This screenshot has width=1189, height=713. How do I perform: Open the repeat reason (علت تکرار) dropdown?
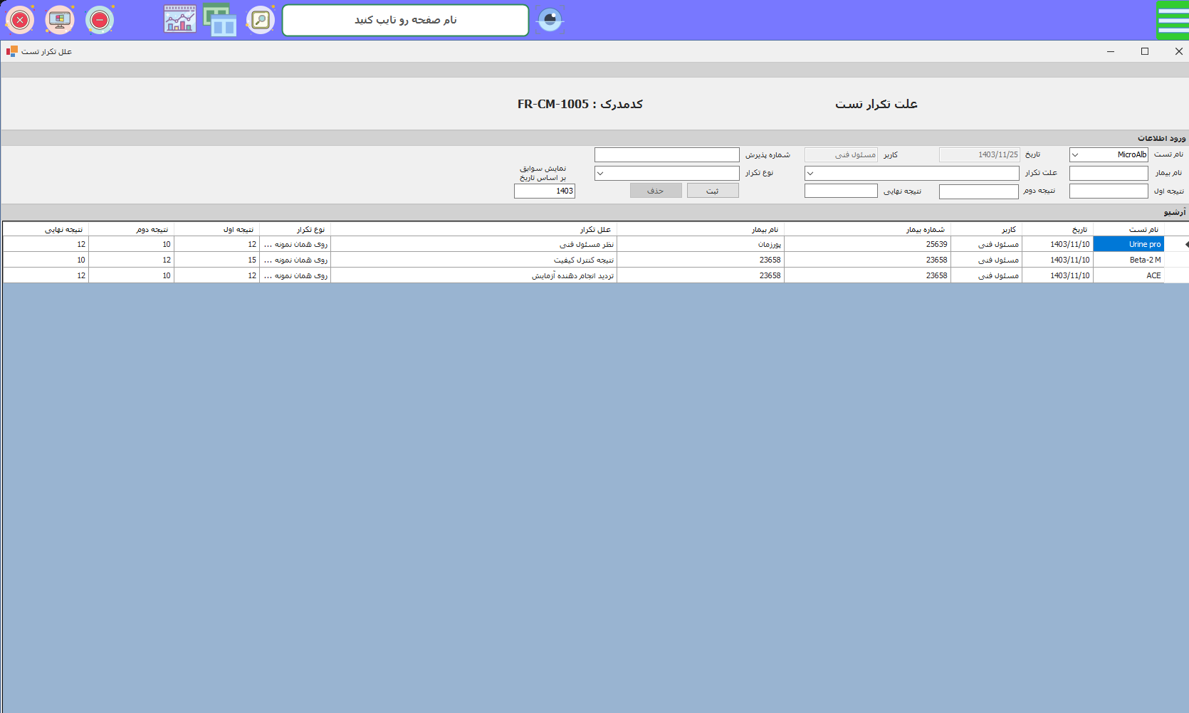tap(810, 173)
